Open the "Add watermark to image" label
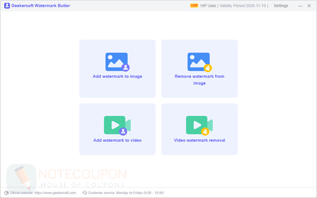The width and height of the screenshot is (317, 198). [118, 76]
